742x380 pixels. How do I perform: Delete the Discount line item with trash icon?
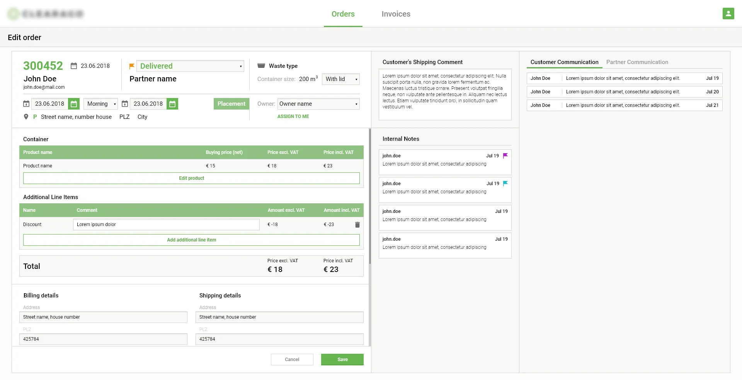[x=357, y=225]
